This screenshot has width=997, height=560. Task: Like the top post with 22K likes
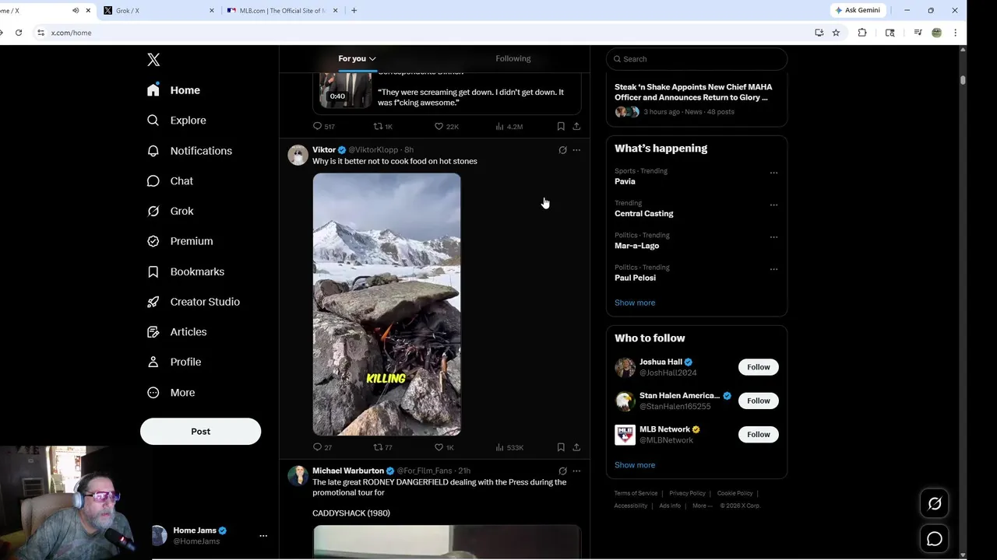pyautogui.click(x=439, y=126)
